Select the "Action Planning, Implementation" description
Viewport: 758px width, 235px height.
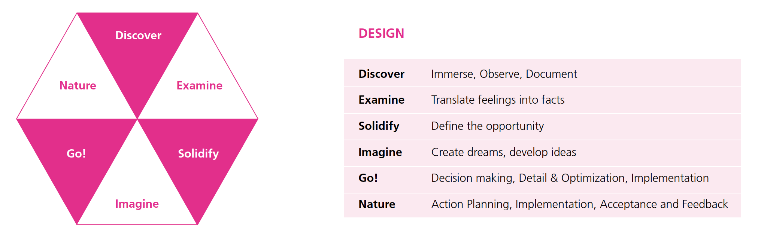coord(513,204)
